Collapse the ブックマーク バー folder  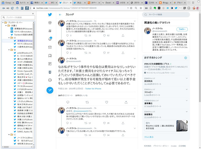3,23
